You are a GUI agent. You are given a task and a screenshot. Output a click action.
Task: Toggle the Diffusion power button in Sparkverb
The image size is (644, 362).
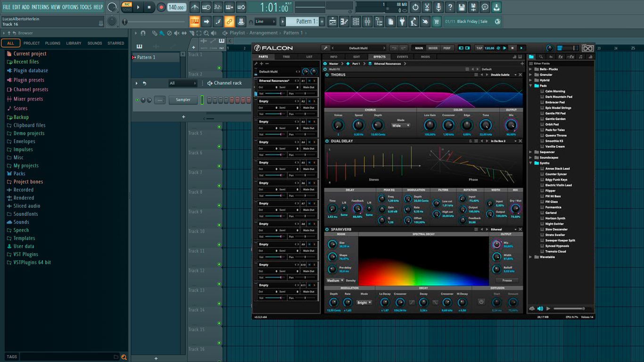[x=481, y=302]
